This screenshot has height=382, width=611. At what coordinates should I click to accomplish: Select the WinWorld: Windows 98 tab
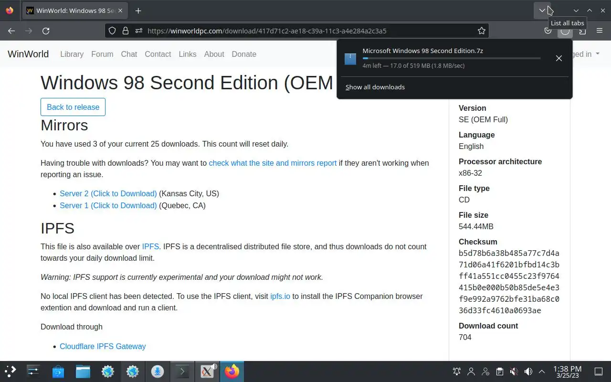click(75, 11)
